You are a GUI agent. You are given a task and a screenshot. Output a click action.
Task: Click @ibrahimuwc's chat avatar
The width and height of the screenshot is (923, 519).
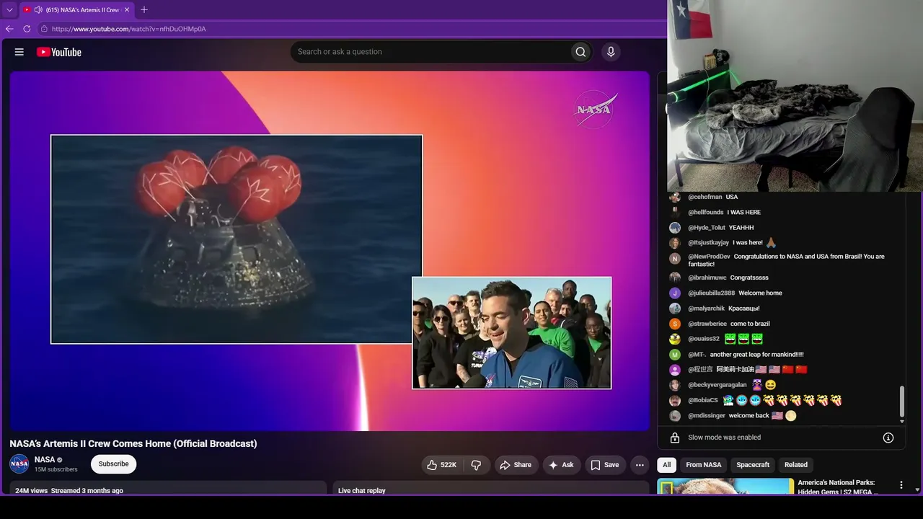(x=675, y=278)
